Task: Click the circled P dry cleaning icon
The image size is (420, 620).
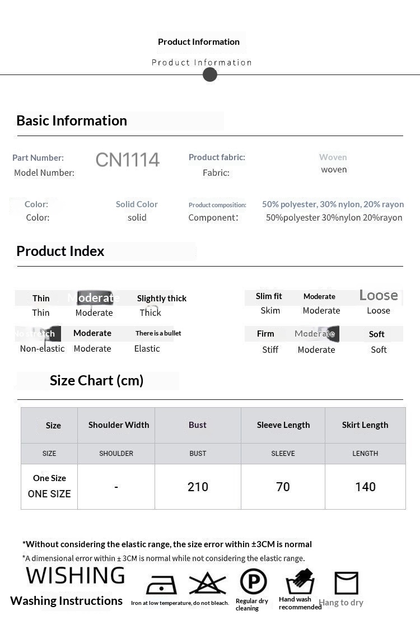Action: [253, 582]
